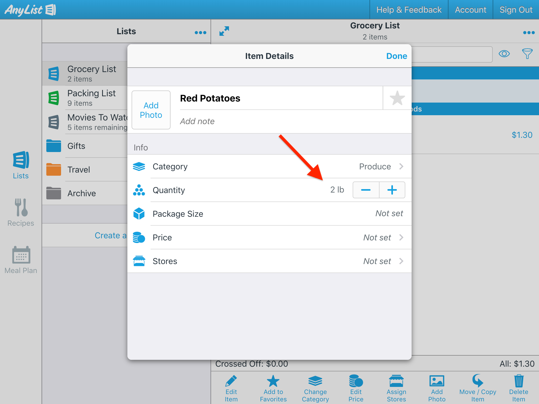Screen dimensions: 539x404
Task: Click Assign Stores toolbar icon
Action: 396,388
